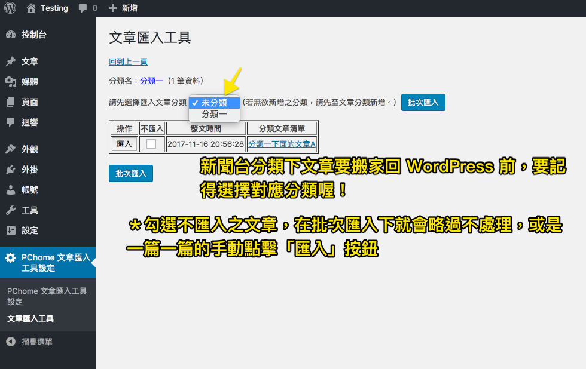Click the PChome gear icon
The image size is (586, 369).
tap(11, 257)
